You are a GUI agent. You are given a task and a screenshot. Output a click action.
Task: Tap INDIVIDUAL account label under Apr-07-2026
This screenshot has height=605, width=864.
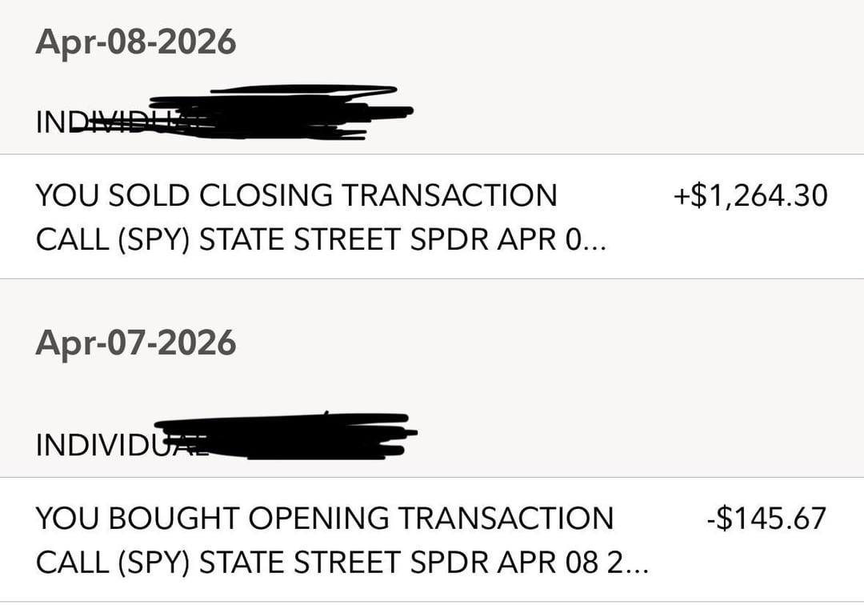96,445
